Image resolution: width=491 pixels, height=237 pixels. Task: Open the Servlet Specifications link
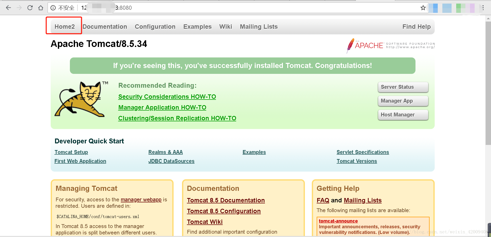(x=363, y=152)
